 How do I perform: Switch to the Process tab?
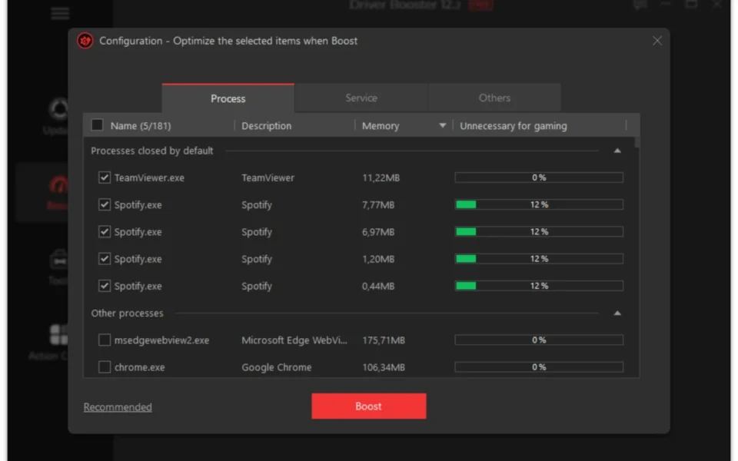pos(228,98)
